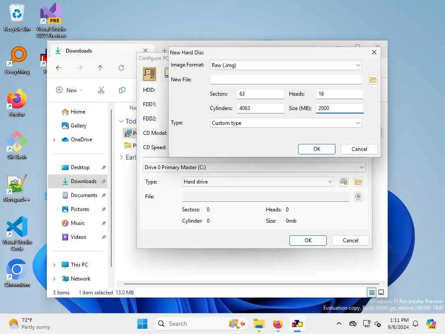Refresh the Downloads folder
Viewport: 445px width, 334px height.
pyautogui.click(x=121, y=68)
